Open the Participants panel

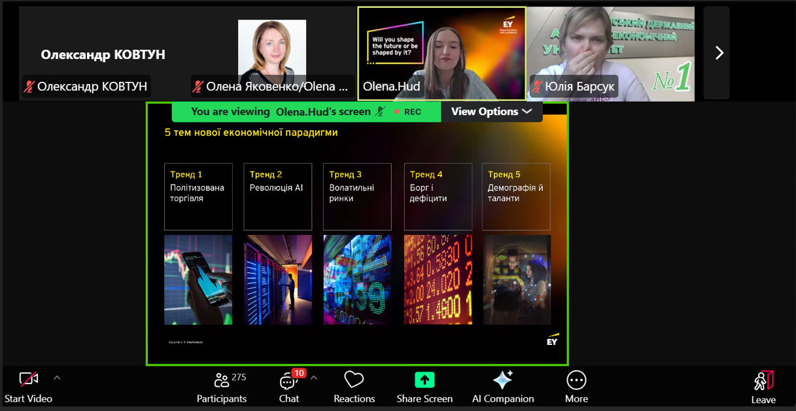coord(222,380)
